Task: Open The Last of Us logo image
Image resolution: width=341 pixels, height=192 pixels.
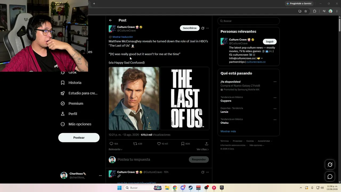Action: [185, 98]
